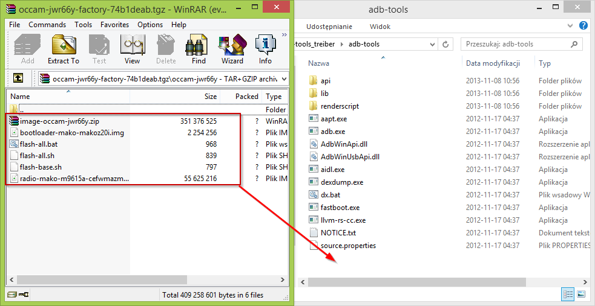
Task: Show archive Info from toolbar
Action: [x=265, y=49]
